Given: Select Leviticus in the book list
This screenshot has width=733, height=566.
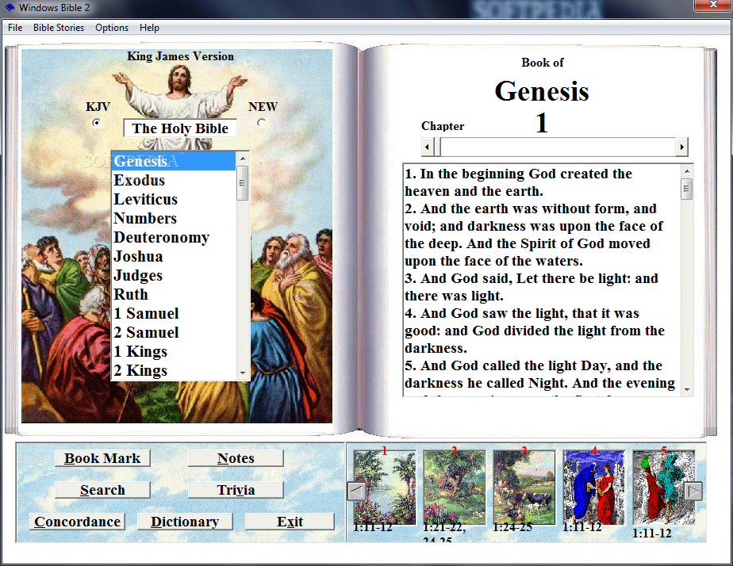Looking at the screenshot, I should coord(174,200).
